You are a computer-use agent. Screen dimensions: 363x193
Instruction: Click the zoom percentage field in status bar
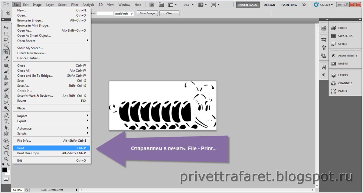17,190
